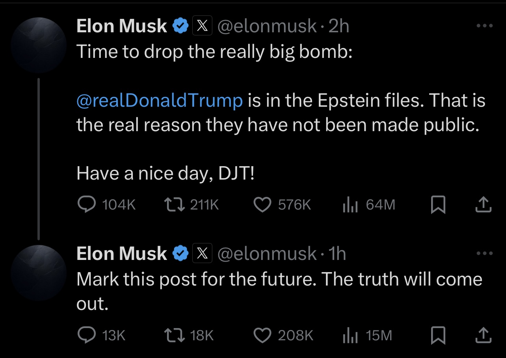
Task: Open the profile picture on the second post
Action: click(x=39, y=273)
